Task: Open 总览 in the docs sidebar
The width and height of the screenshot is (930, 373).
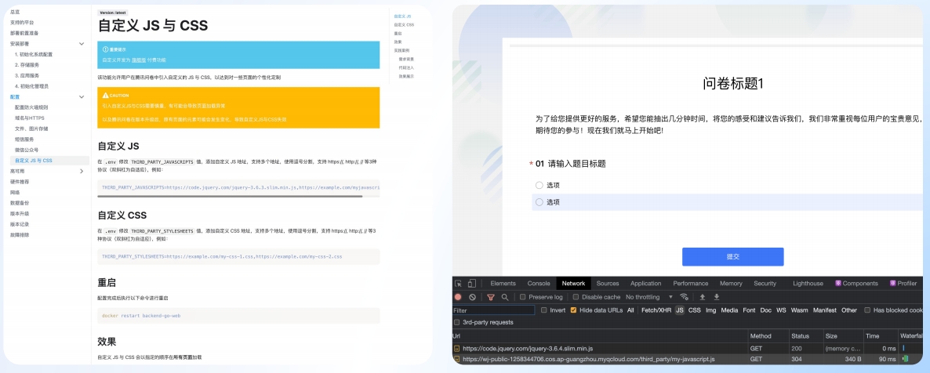Action: pyautogui.click(x=15, y=11)
